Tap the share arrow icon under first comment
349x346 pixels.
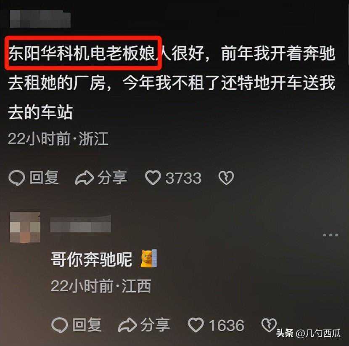(85, 178)
